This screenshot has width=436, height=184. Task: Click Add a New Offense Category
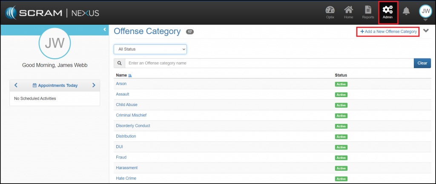[388, 32]
